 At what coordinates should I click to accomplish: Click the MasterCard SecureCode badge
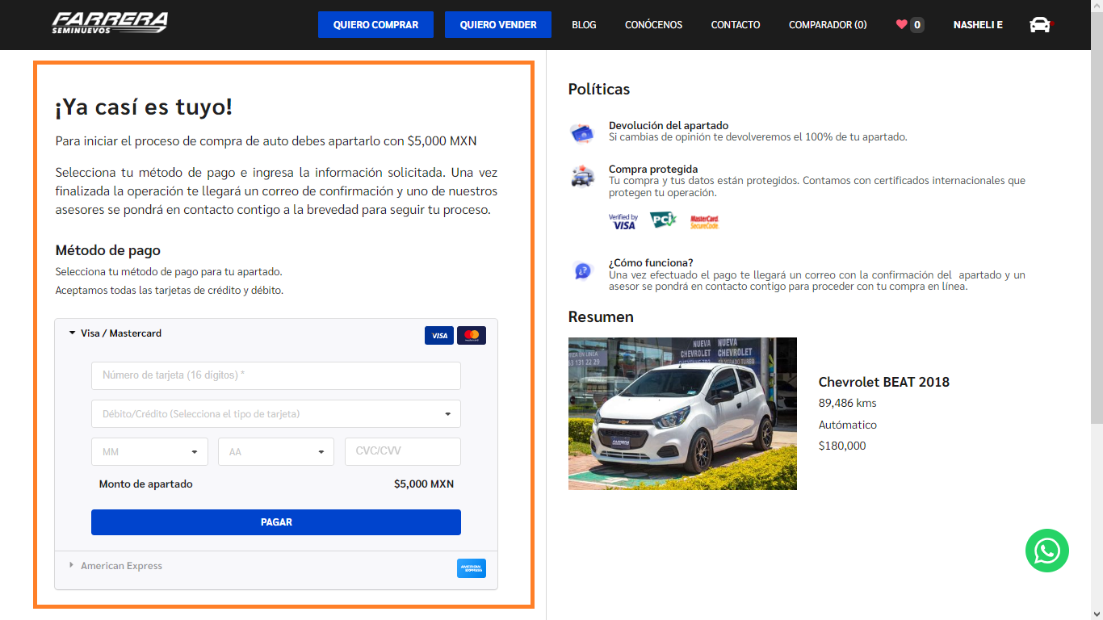coord(705,222)
